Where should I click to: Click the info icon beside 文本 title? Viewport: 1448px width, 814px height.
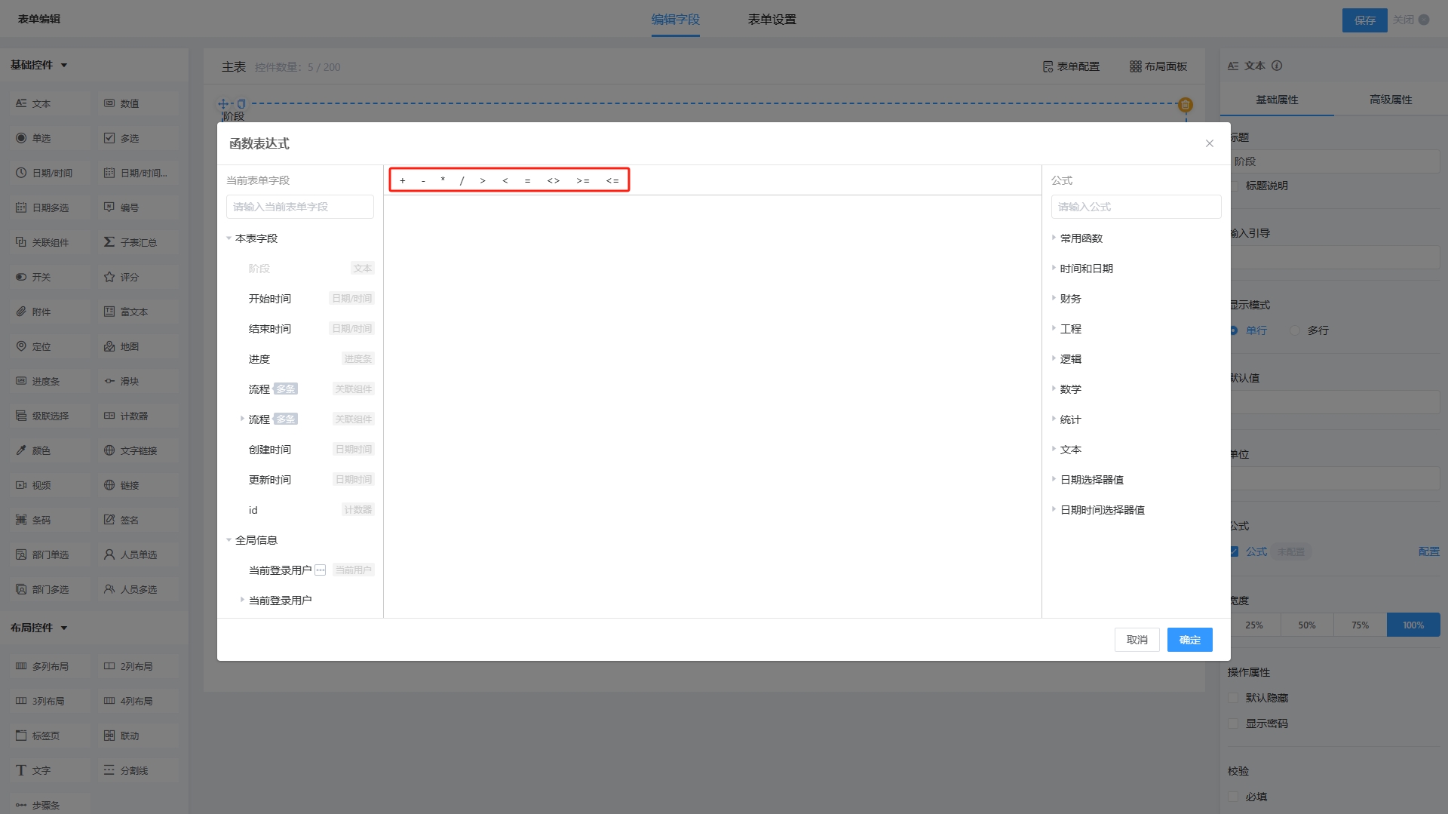pyautogui.click(x=1277, y=66)
